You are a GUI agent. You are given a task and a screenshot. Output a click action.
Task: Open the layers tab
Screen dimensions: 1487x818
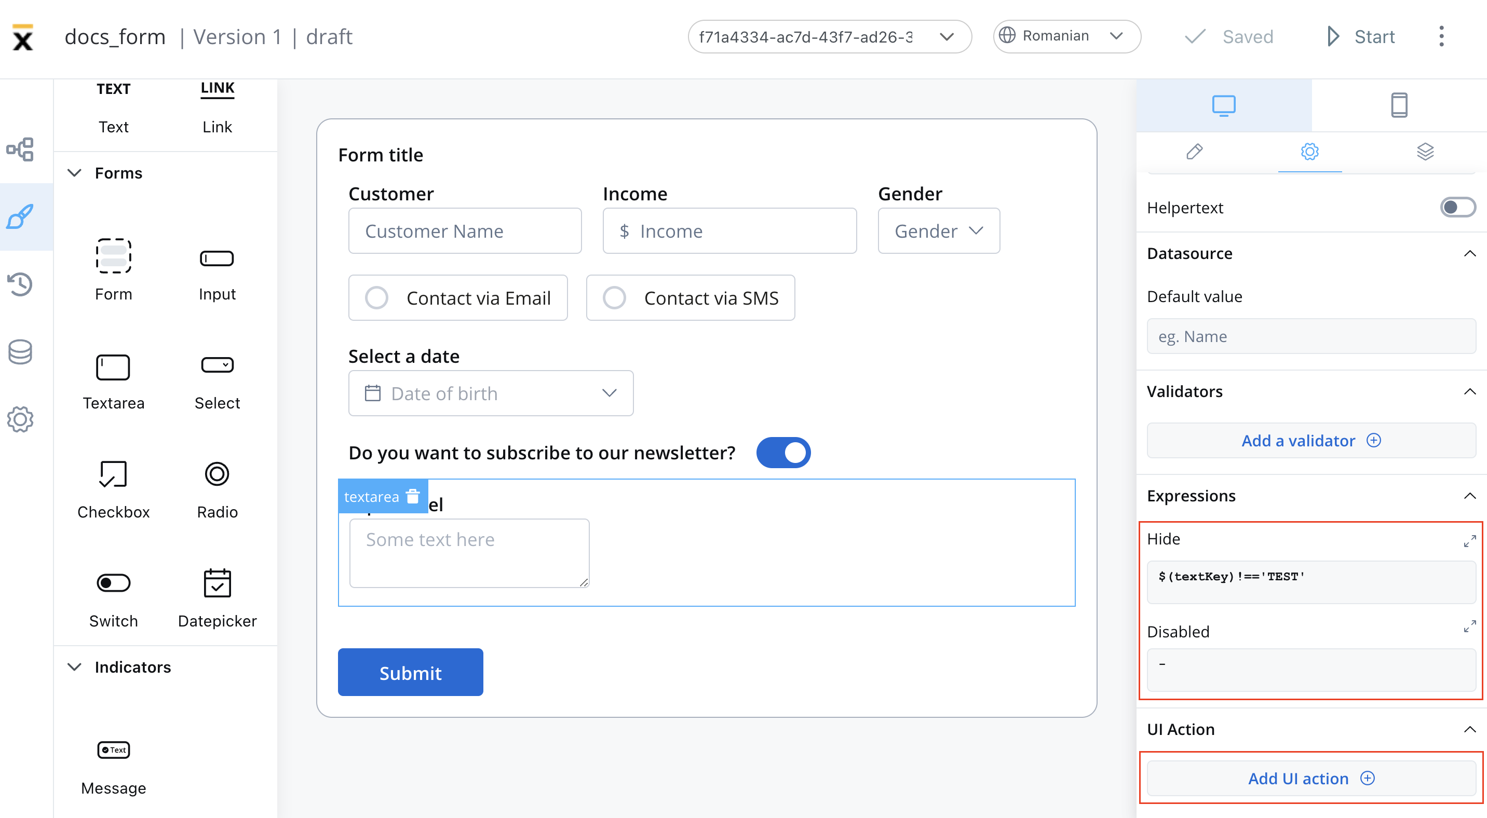click(x=1425, y=152)
